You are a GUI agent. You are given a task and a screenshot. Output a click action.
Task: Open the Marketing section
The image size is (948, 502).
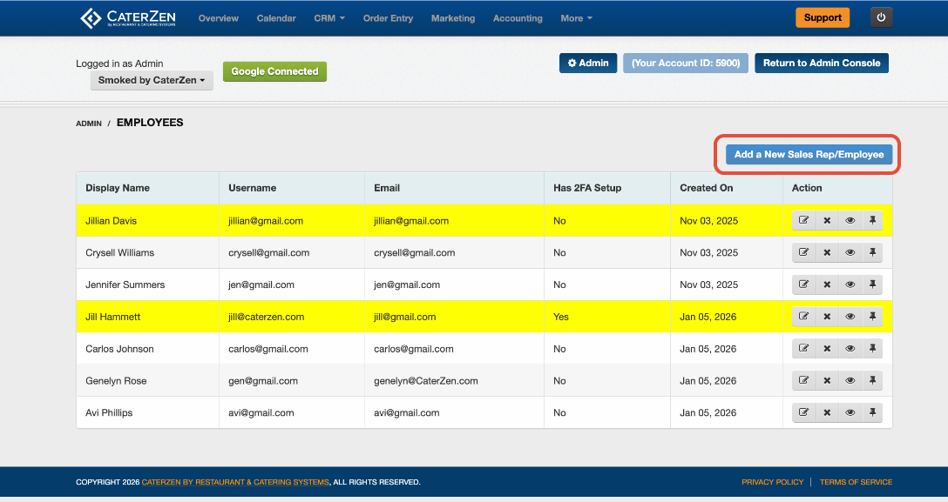point(453,18)
